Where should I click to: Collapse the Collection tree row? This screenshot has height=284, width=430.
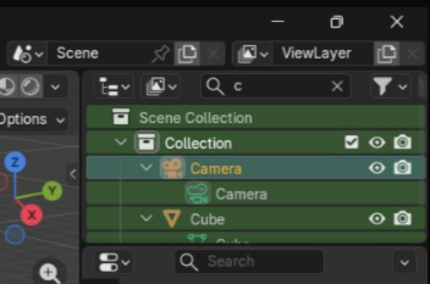pyautogui.click(x=121, y=142)
